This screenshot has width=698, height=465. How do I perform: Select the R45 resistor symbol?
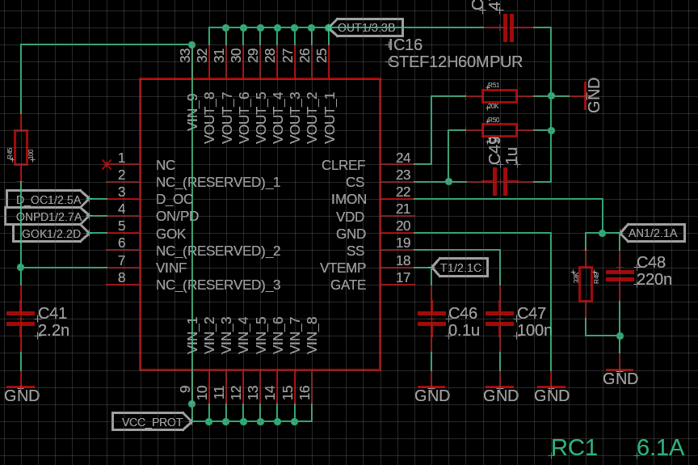click(21, 147)
